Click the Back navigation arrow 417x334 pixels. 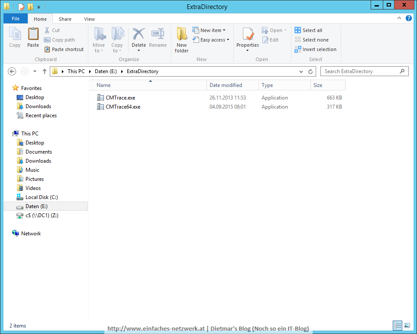[12, 71]
